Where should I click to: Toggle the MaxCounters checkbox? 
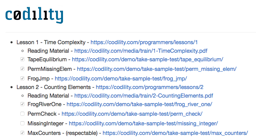tap(22, 133)
